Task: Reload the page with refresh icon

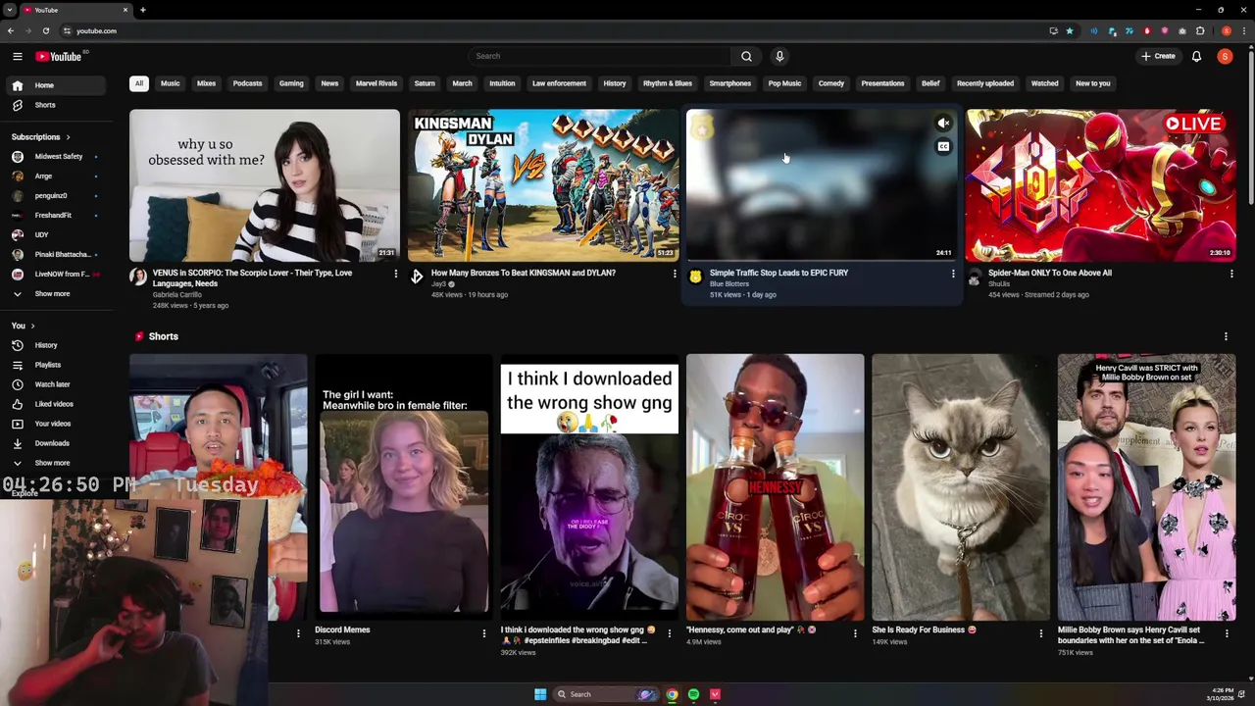Action: (45, 30)
